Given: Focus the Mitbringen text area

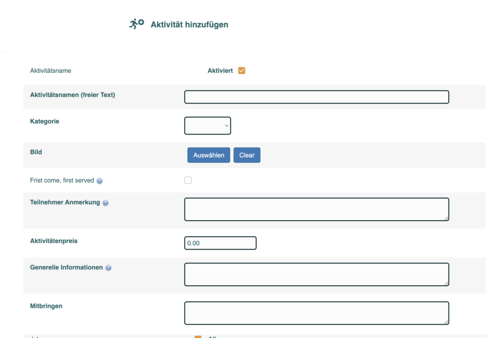Looking at the screenshot, I should (316, 313).
